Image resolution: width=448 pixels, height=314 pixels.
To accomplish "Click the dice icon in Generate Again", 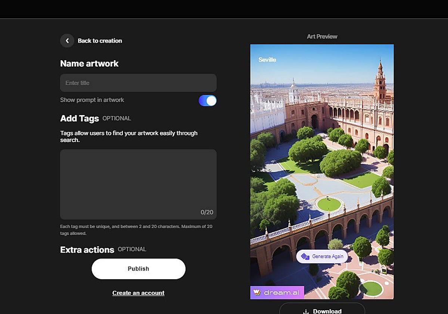I will click(x=305, y=256).
